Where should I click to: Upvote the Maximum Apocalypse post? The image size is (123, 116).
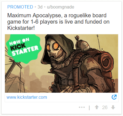click(97, 107)
